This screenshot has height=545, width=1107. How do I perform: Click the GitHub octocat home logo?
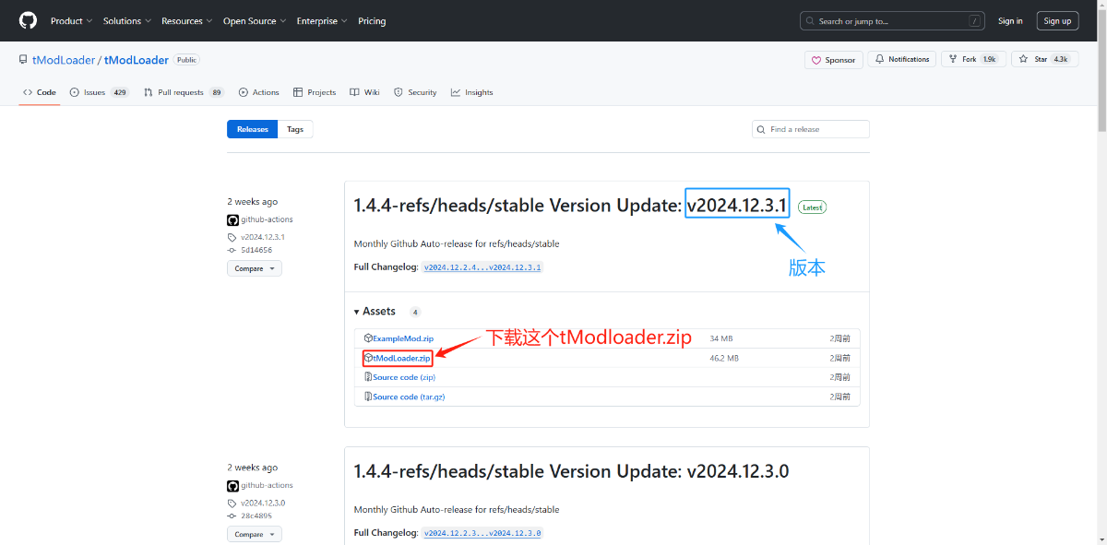pos(27,20)
